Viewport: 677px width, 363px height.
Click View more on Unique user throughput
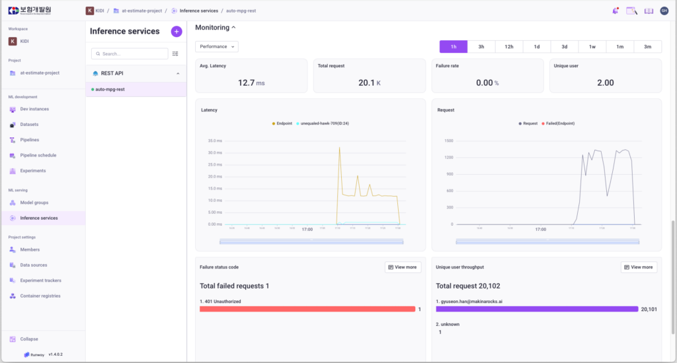click(x=639, y=267)
